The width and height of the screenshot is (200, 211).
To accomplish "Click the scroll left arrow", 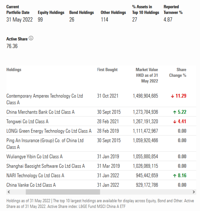I will click(x=8, y=192).
